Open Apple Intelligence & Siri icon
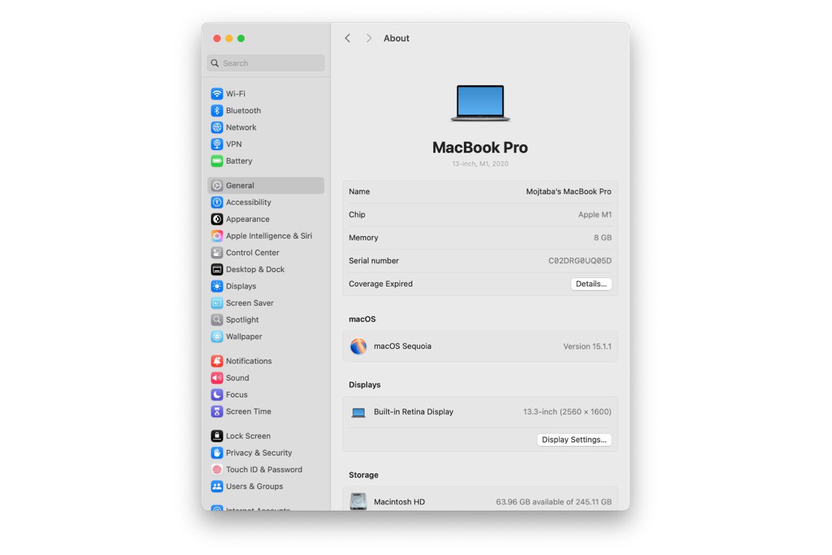Viewport: 832px width, 555px height. [x=217, y=236]
